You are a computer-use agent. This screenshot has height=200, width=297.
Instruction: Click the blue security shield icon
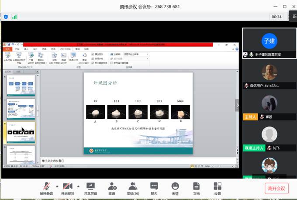pos(6,17)
